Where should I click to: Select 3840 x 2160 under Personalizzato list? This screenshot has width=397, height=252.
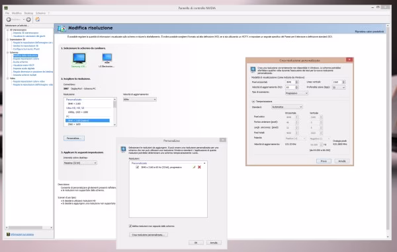74,104
